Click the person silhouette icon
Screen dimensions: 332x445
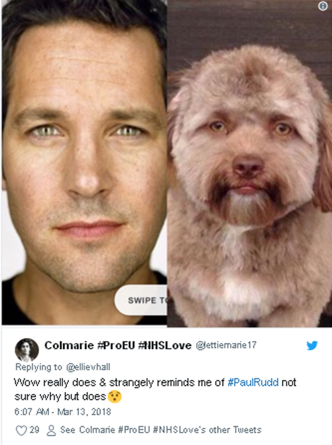click(x=51, y=430)
